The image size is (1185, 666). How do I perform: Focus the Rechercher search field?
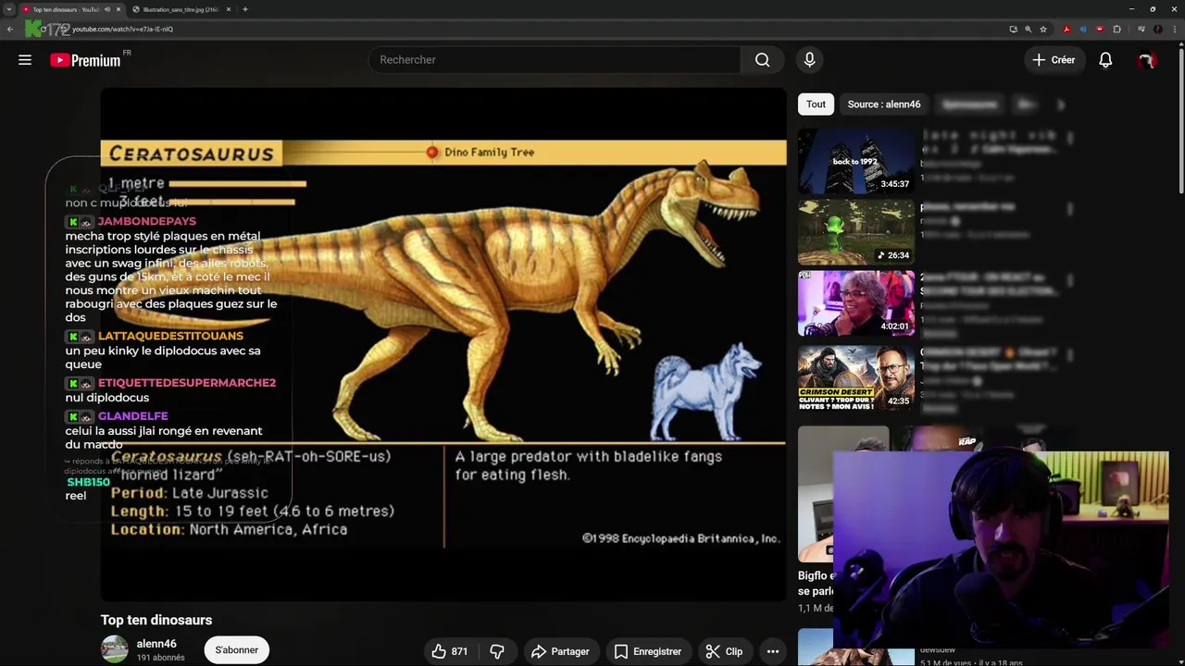click(555, 60)
